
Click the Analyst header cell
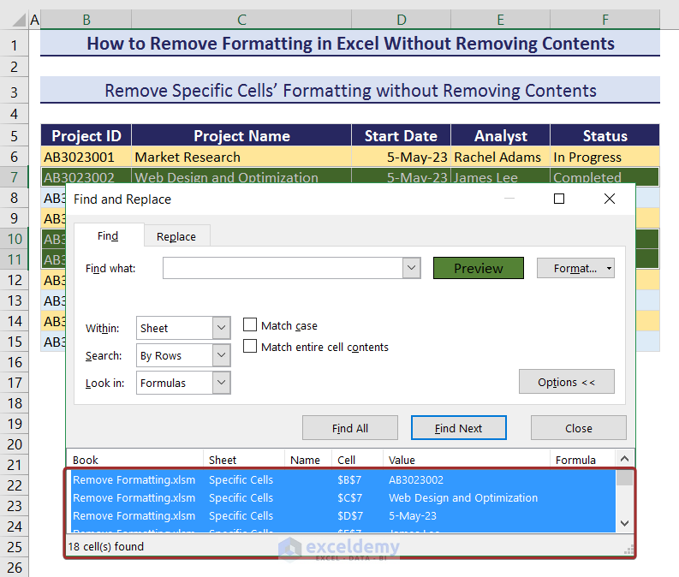coord(501,136)
